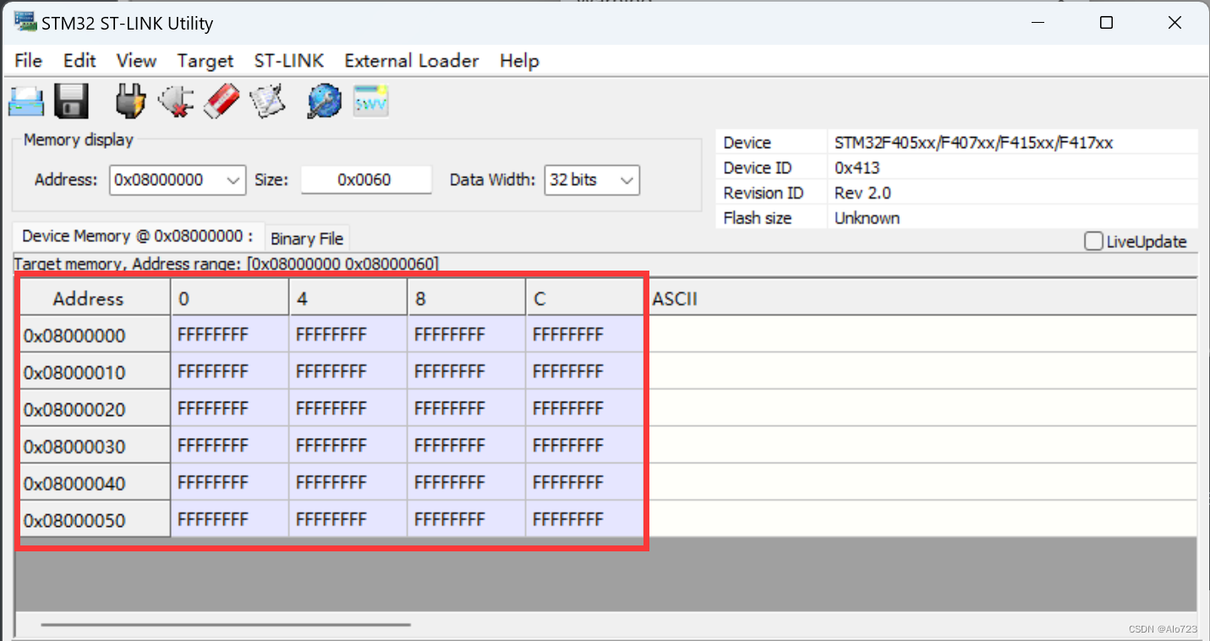Click the Save floppy disk icon
Screen dimensions: 1210x641
[x=72, y=101]
